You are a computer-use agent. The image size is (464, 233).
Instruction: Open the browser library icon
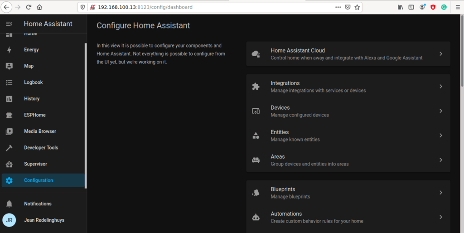401,7
